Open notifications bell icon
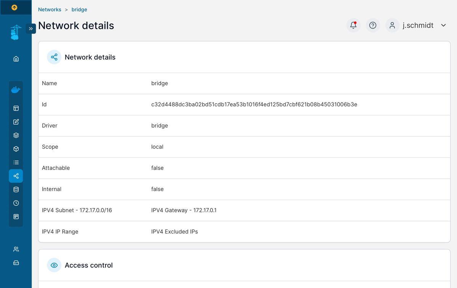 click(353, 25)
